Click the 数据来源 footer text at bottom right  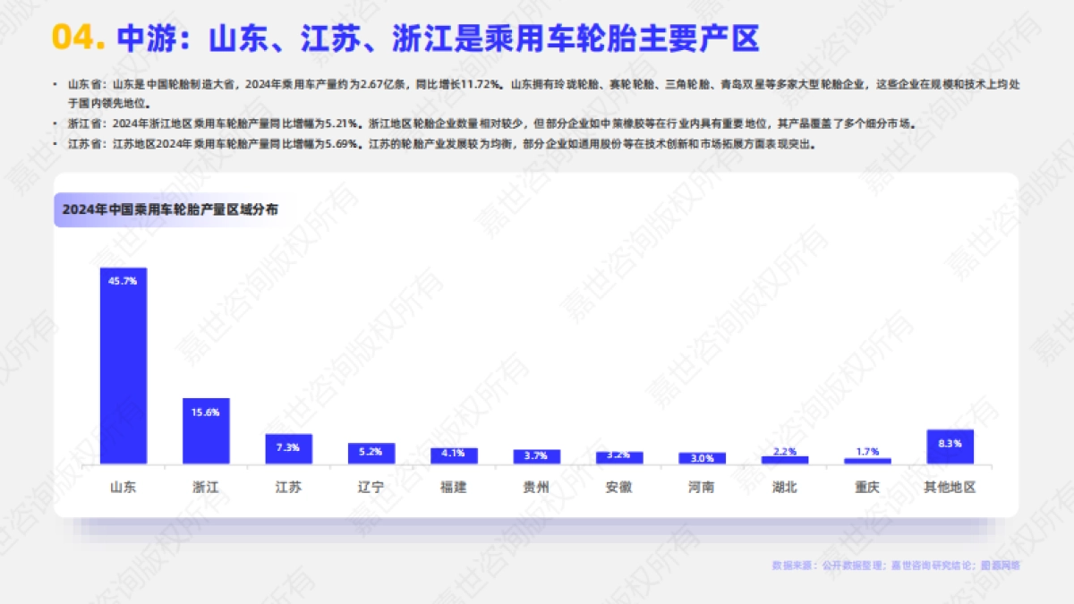tap(895, 566)
